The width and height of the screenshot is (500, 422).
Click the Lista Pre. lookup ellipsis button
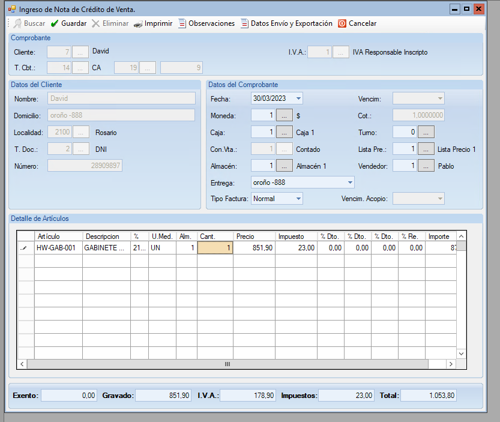click(x=426, y=149)
